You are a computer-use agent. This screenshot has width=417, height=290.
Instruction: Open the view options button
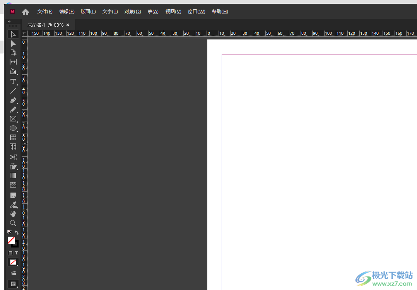(13, 273)
